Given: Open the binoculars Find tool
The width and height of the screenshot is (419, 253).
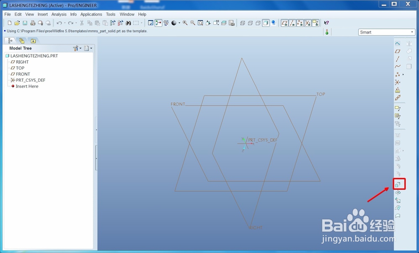Looking at the screenshot, I should pos(128,23).
